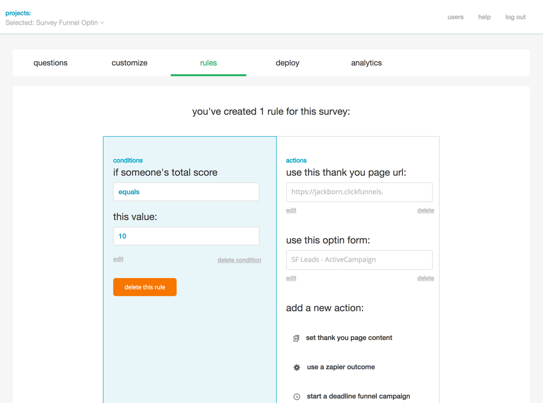Open the users page link
This screenshot has height=403, width=543.
click(455, 17)
